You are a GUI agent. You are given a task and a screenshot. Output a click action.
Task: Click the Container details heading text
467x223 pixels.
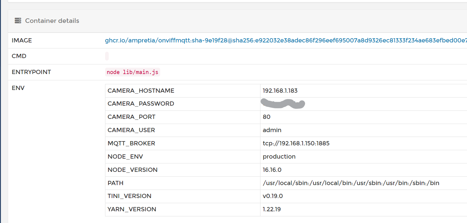(x=52, y=21)
